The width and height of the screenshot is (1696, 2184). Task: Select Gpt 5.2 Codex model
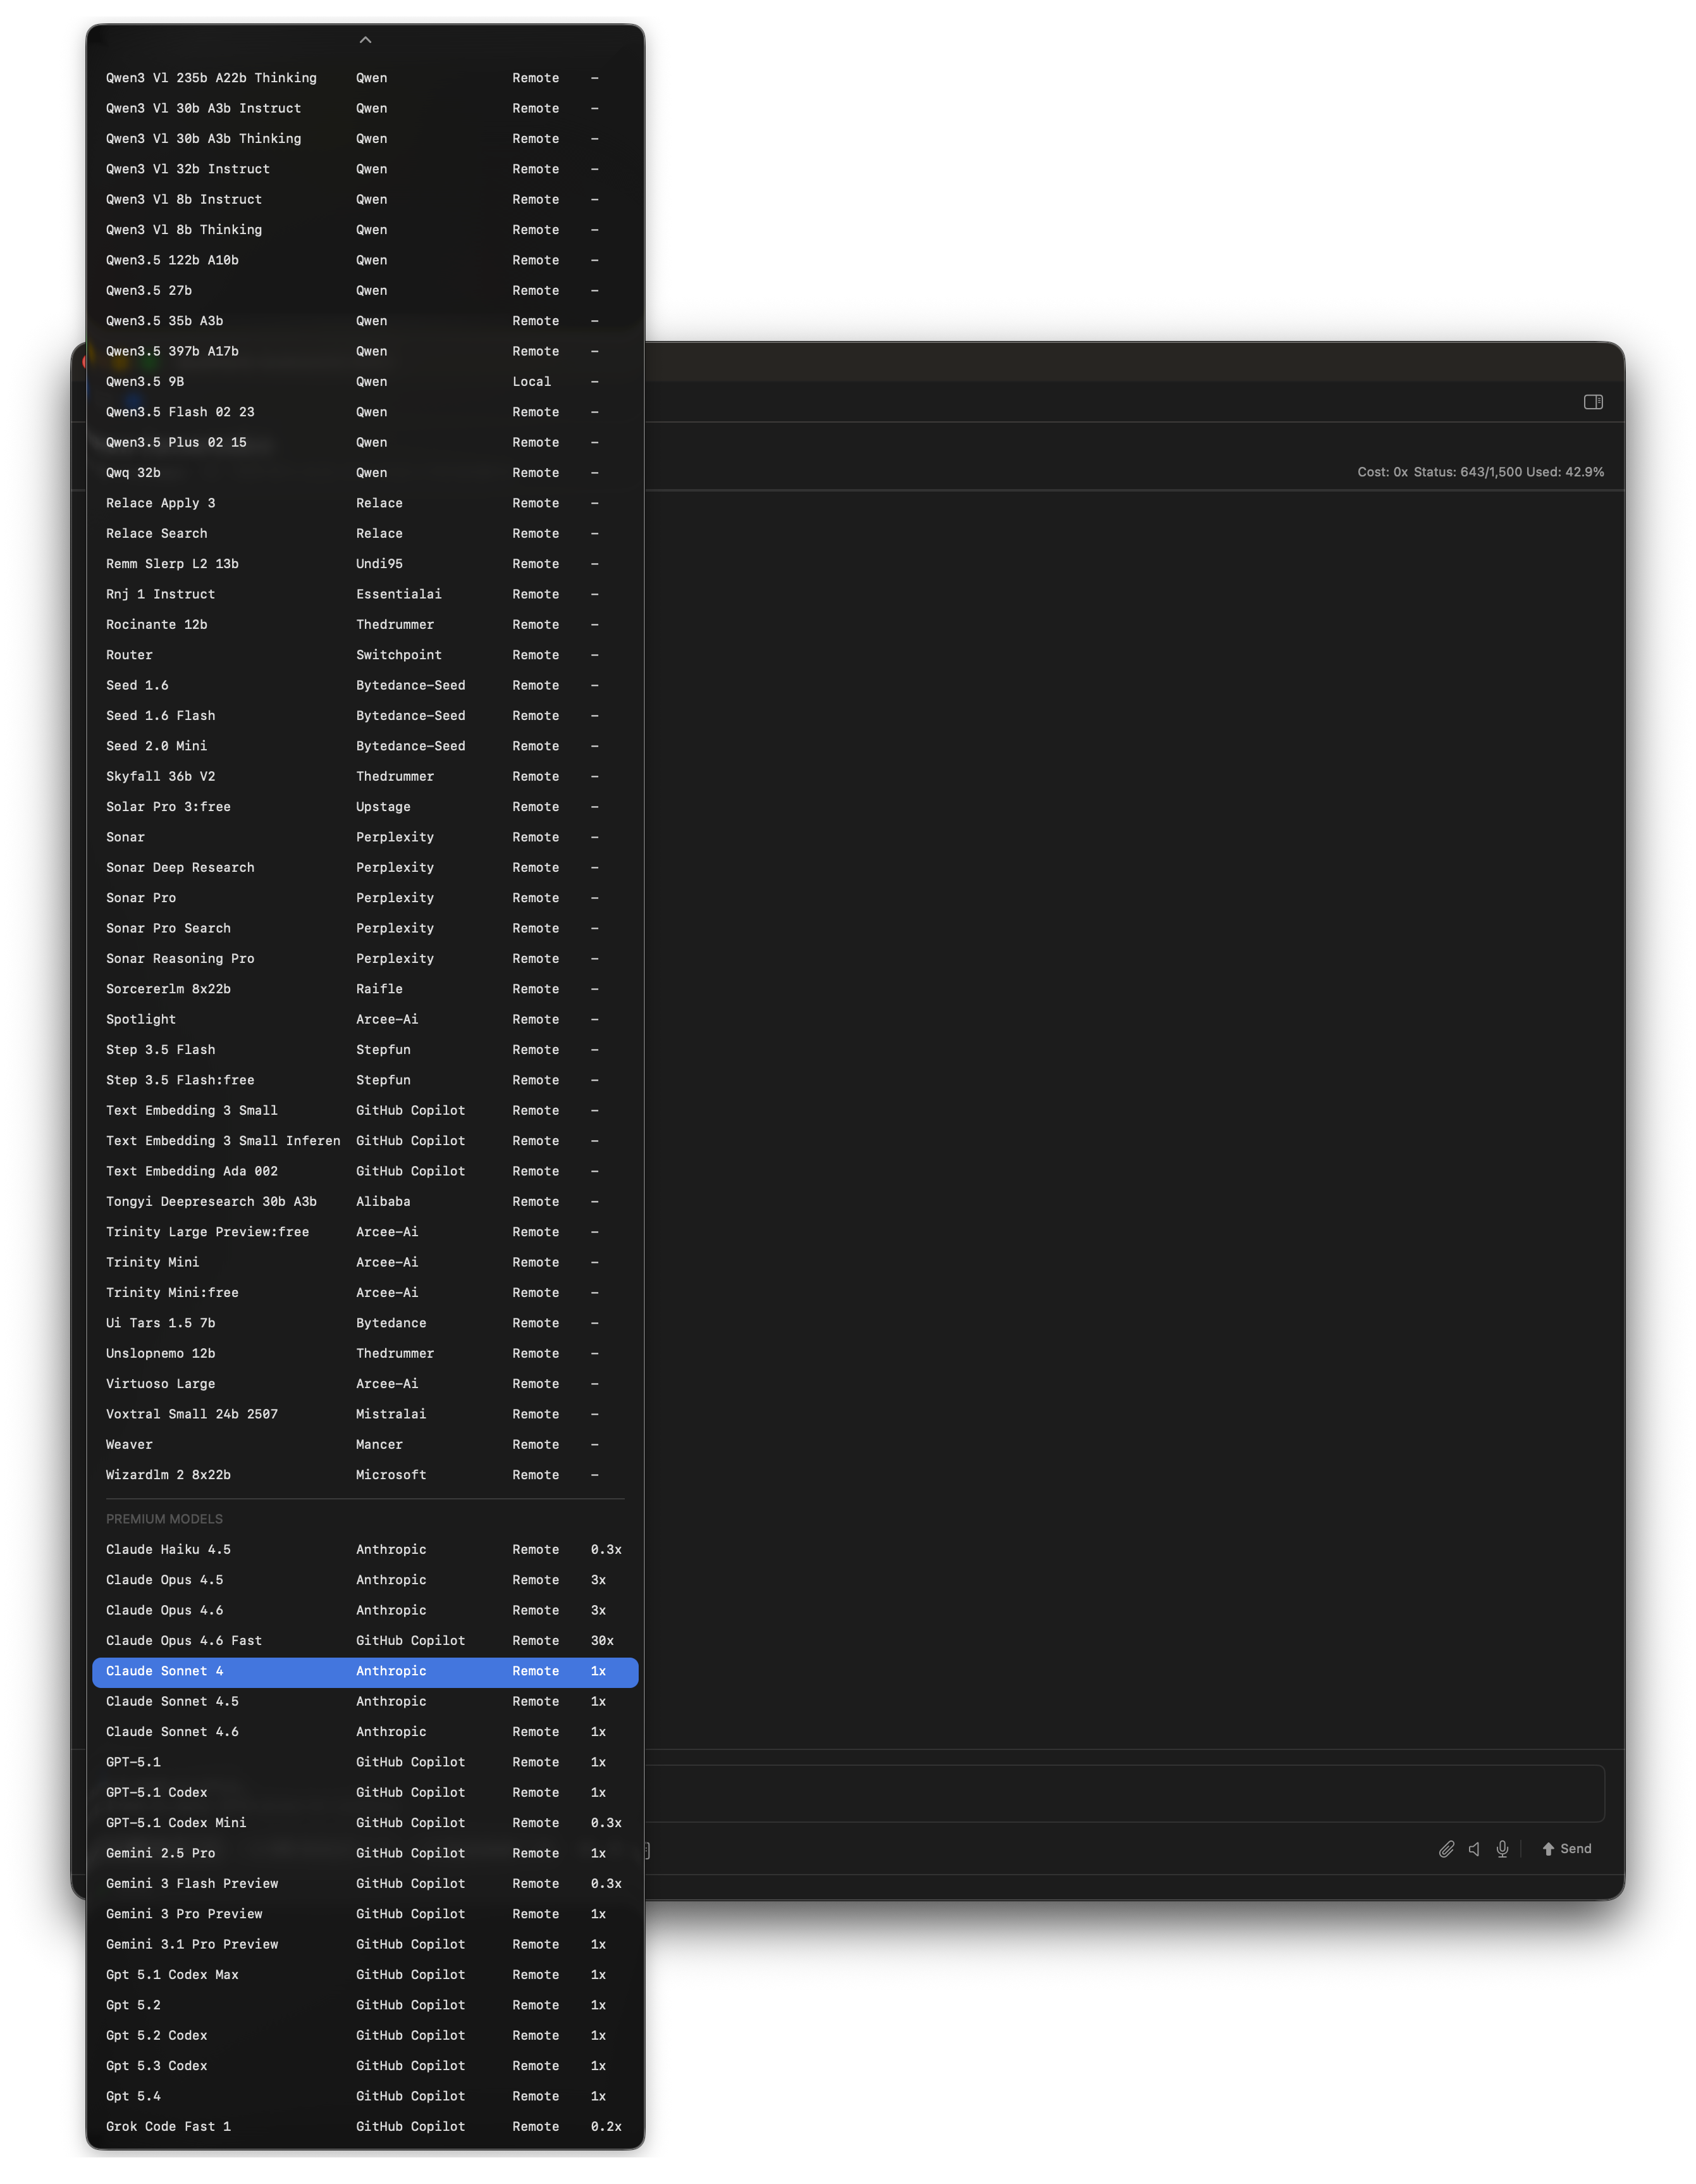(365, 2036)
